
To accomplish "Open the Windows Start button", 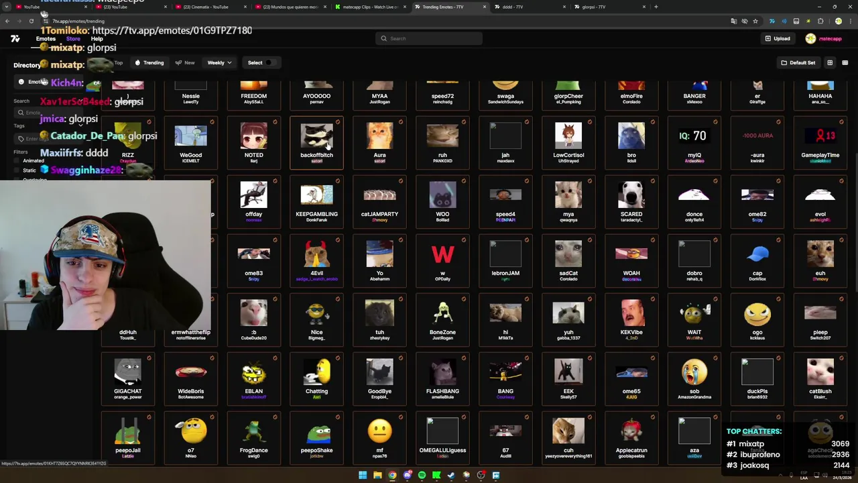I will coord(363,475).
